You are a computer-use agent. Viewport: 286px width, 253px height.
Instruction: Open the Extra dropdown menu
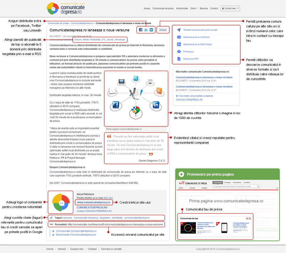coord(194,8)
